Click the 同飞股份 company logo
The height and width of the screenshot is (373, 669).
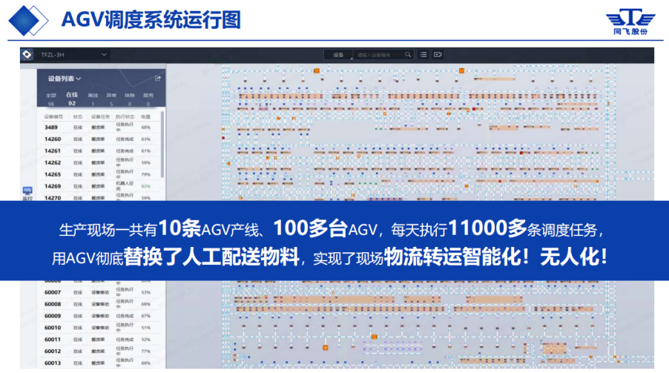(630, 22)
